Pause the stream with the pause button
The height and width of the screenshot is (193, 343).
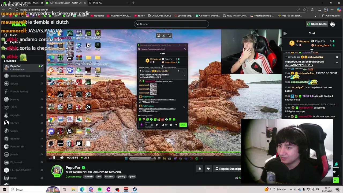54,158
